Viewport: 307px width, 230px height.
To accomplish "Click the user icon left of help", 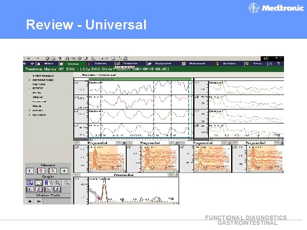I will pyautogui.click(x=270, y=63).
